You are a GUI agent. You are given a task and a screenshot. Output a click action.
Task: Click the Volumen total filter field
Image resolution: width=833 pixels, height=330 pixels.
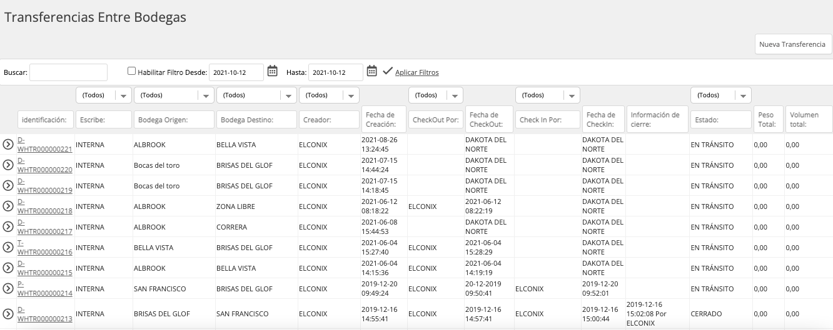coord(809,119)
